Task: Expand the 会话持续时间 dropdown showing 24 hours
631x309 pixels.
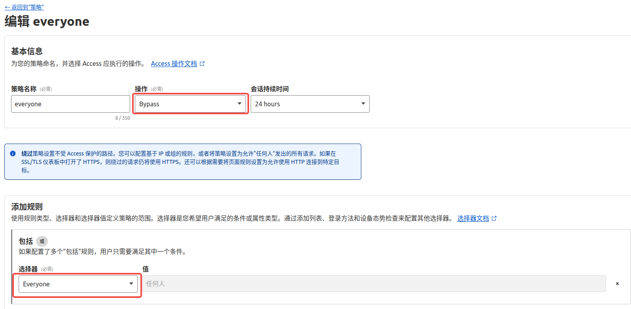Action: click(x=310, y=104)
